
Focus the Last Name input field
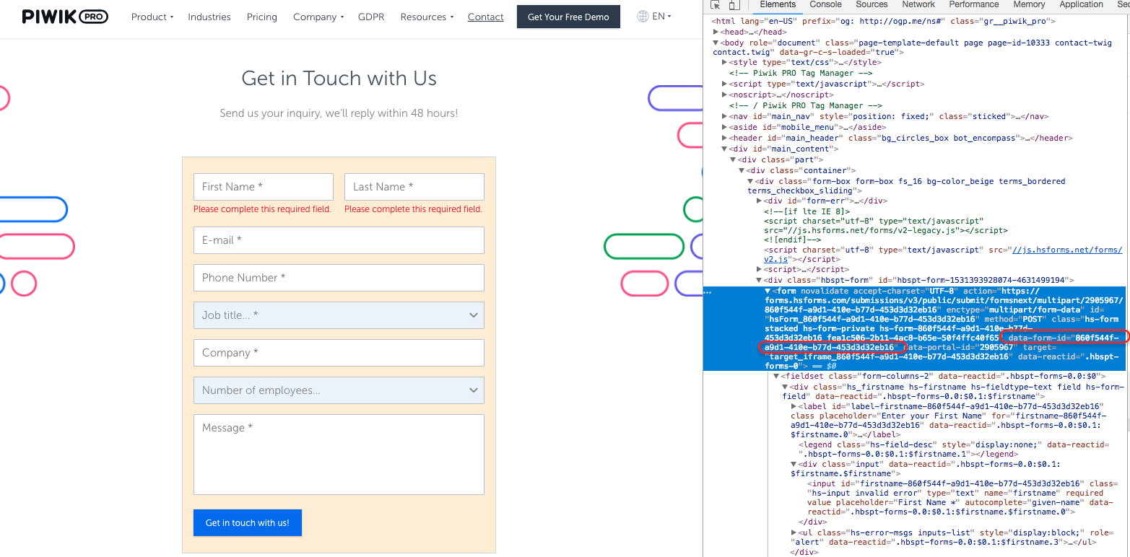point(414,187)
